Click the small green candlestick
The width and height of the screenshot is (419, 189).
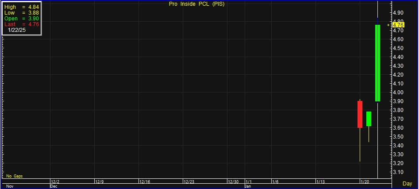point(369,119)
